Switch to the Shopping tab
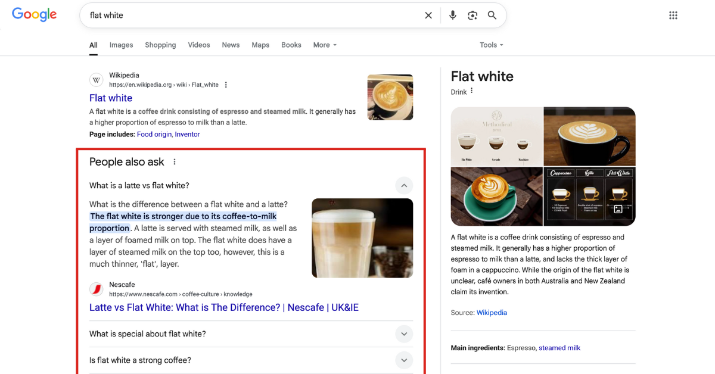Image resolution: width=715 pixels, height=374 pixels. [x=160, y=45]
